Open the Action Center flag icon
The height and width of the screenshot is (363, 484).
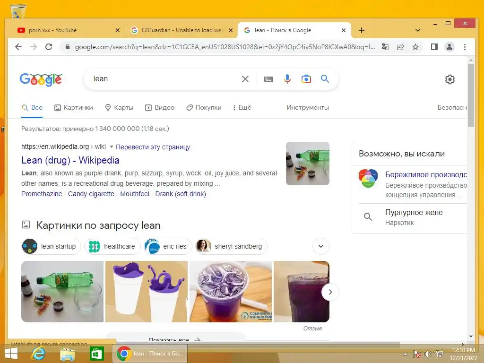pos(416,354)
